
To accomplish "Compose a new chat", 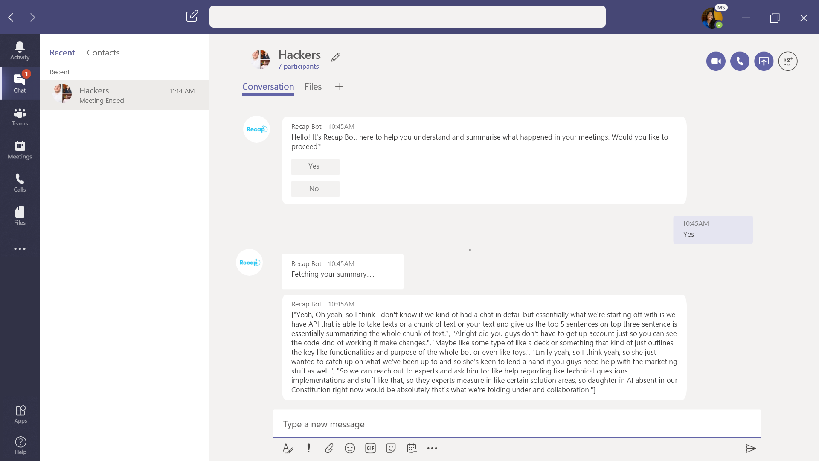I will 192,16.
